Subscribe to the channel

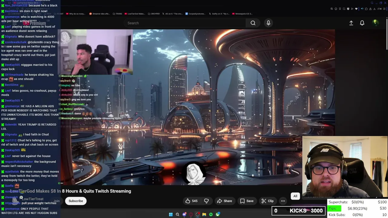[76, 201]
